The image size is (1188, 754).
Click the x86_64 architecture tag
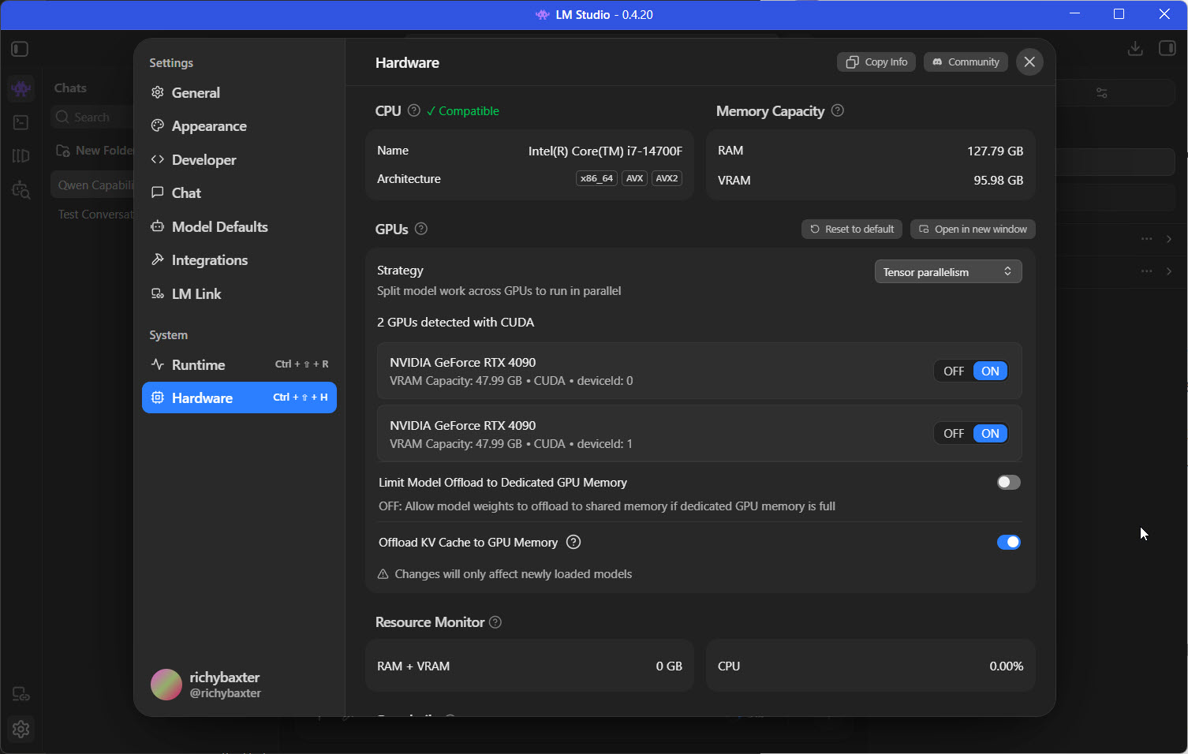point(596,179)
